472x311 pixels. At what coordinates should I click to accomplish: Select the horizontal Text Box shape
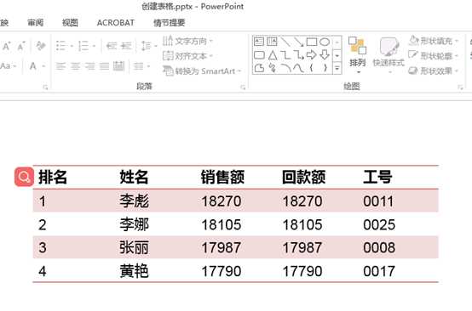(x=259, y=42)
